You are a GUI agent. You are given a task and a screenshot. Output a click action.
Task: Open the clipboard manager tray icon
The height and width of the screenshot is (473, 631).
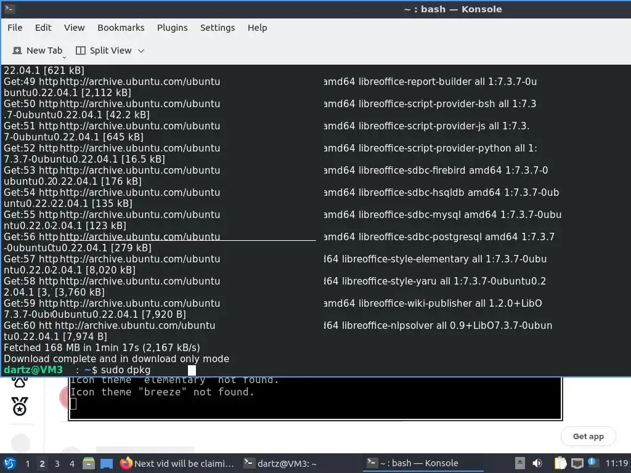click(x=560, y=463)
